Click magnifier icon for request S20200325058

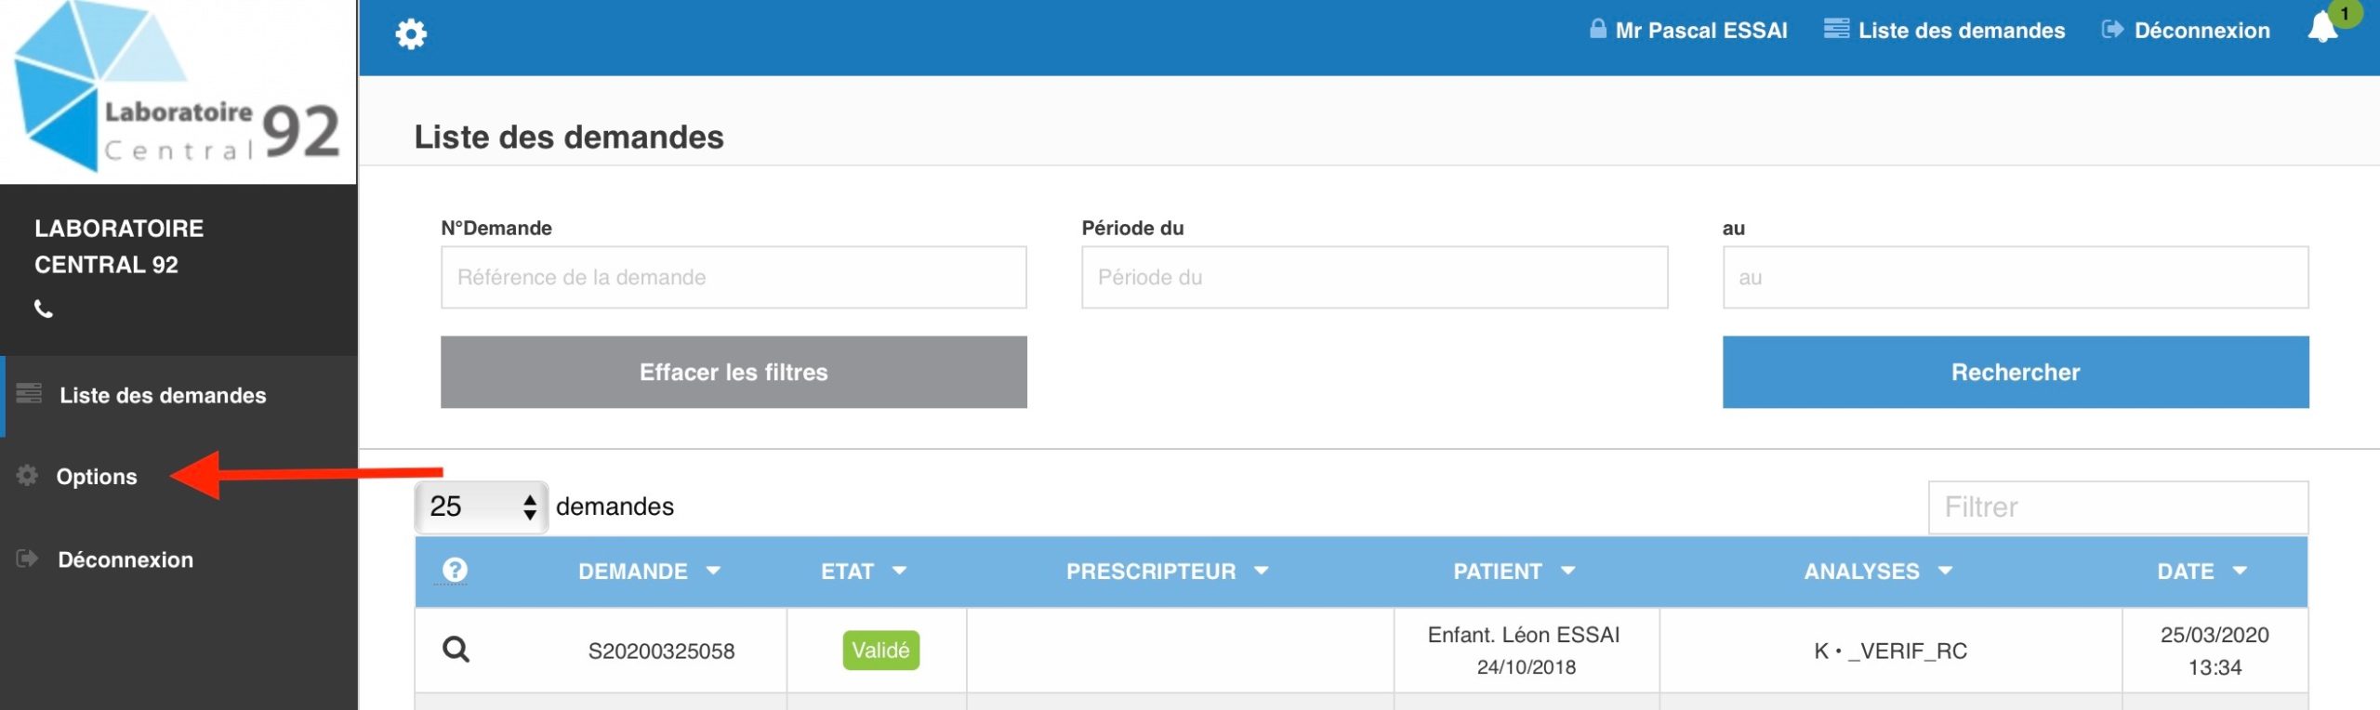point(456,649)
